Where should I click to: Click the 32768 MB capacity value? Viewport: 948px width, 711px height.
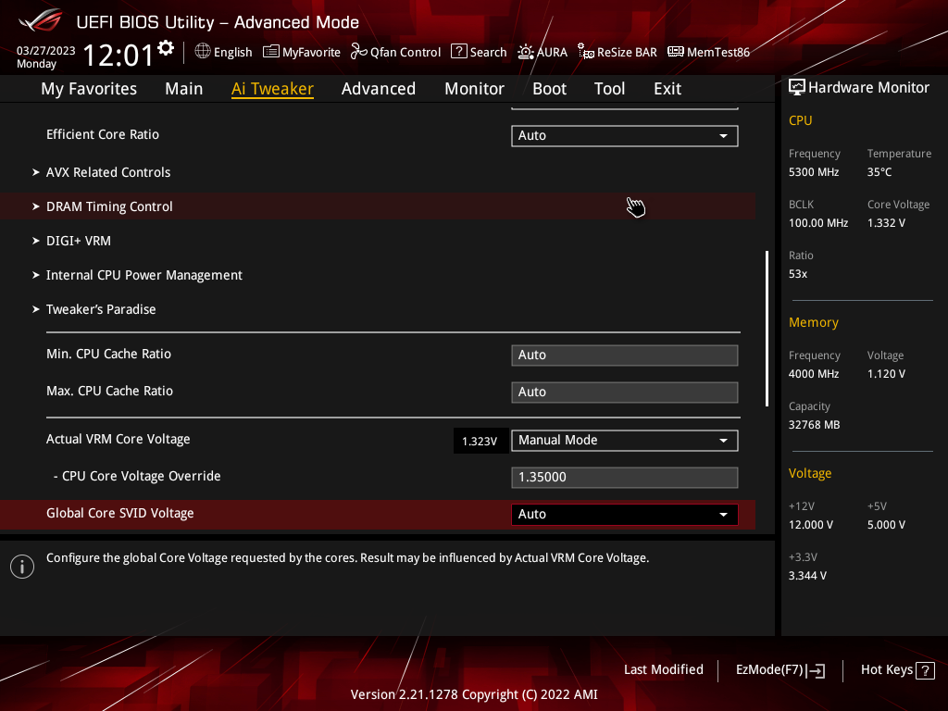tap(815, 425)
